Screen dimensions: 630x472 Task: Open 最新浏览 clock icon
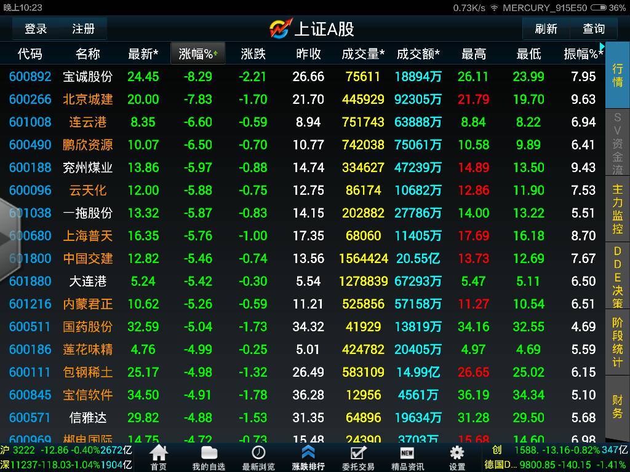click(258, 457)
